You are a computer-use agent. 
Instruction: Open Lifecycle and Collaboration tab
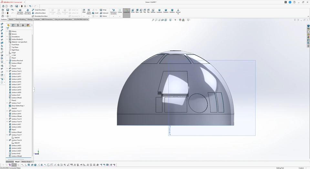(63, 20)
